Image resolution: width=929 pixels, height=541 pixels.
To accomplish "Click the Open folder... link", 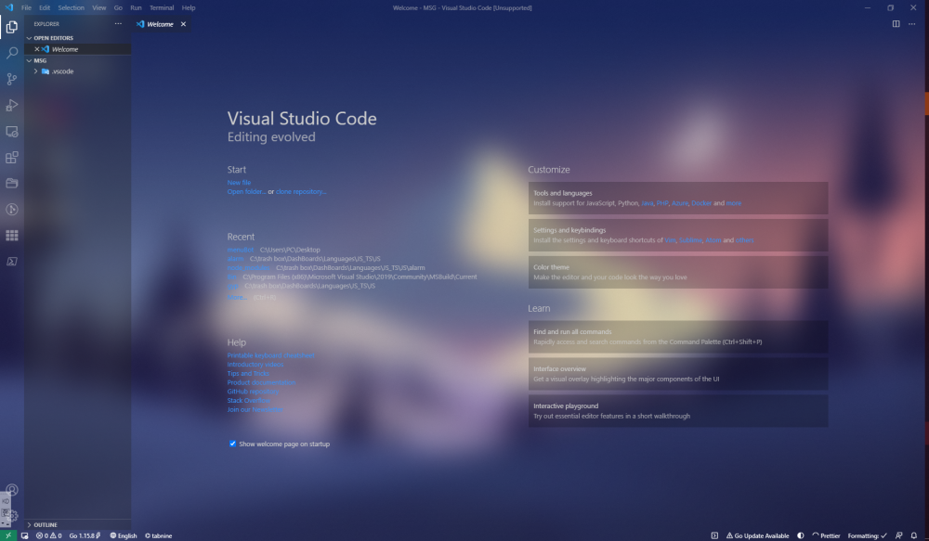I will pyautogui.click(x=246, y=192).
